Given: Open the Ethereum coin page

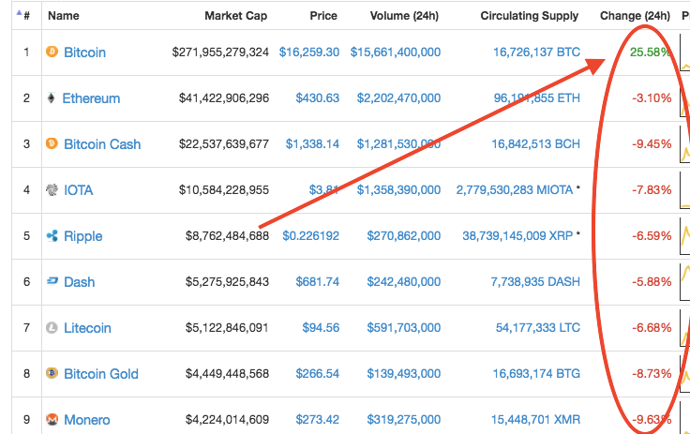Looking at the screenshot, I should pos(91,98).
